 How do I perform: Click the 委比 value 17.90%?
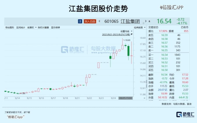click(x=163, y=31)
